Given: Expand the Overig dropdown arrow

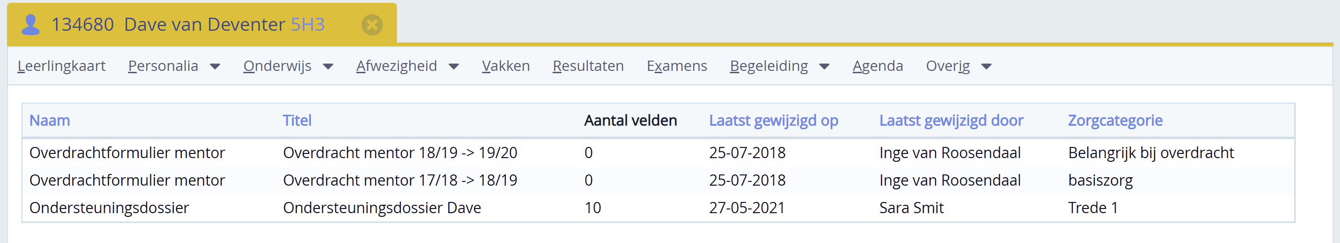Looking at the screenshot, I should click(x=986, y=66).
